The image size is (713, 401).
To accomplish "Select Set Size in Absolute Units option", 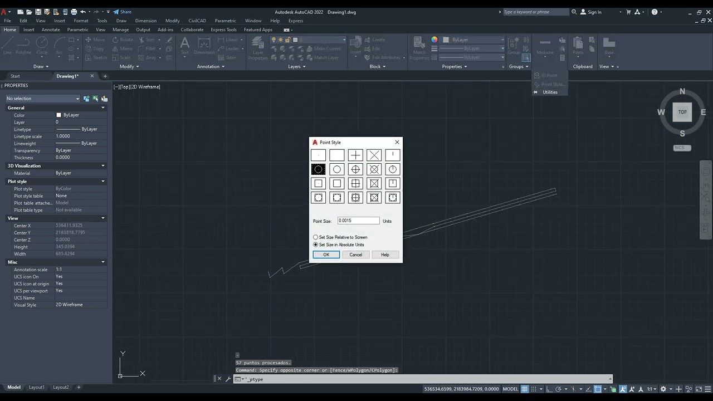I will (x=339, y=244).
